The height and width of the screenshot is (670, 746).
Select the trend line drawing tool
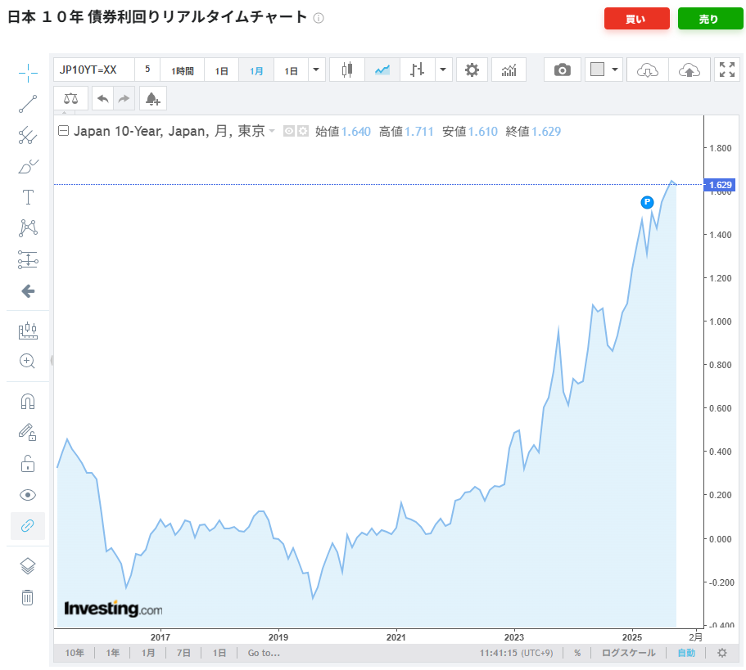point(28,104)
